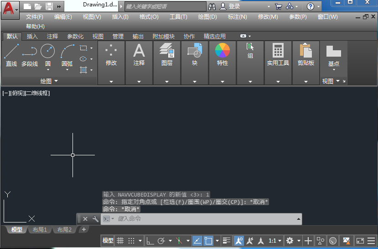378x249 pixels.
Task: Toggle object snap tracking (highlighted angle icon)
Action: tap(197, 240)
